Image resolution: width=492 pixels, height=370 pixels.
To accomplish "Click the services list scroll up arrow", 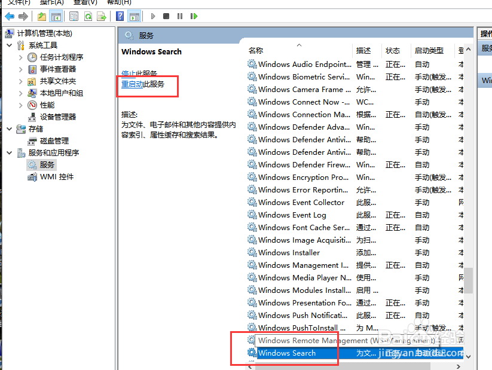I will pyautogui.click(x=469, y=49).
